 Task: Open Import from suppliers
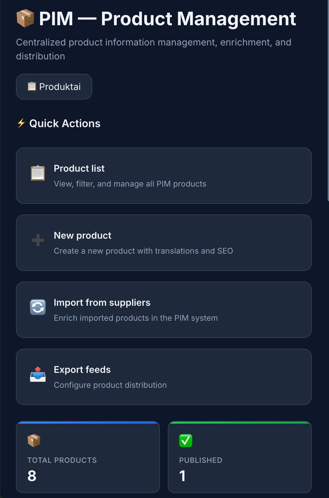(164, 309)
